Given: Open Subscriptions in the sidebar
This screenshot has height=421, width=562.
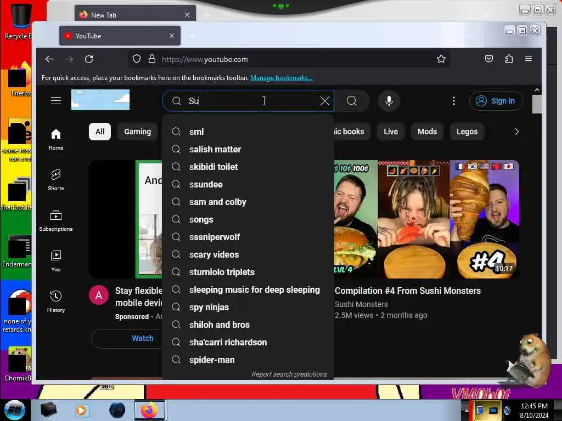Looking at the screenshot, I should 56,220.
